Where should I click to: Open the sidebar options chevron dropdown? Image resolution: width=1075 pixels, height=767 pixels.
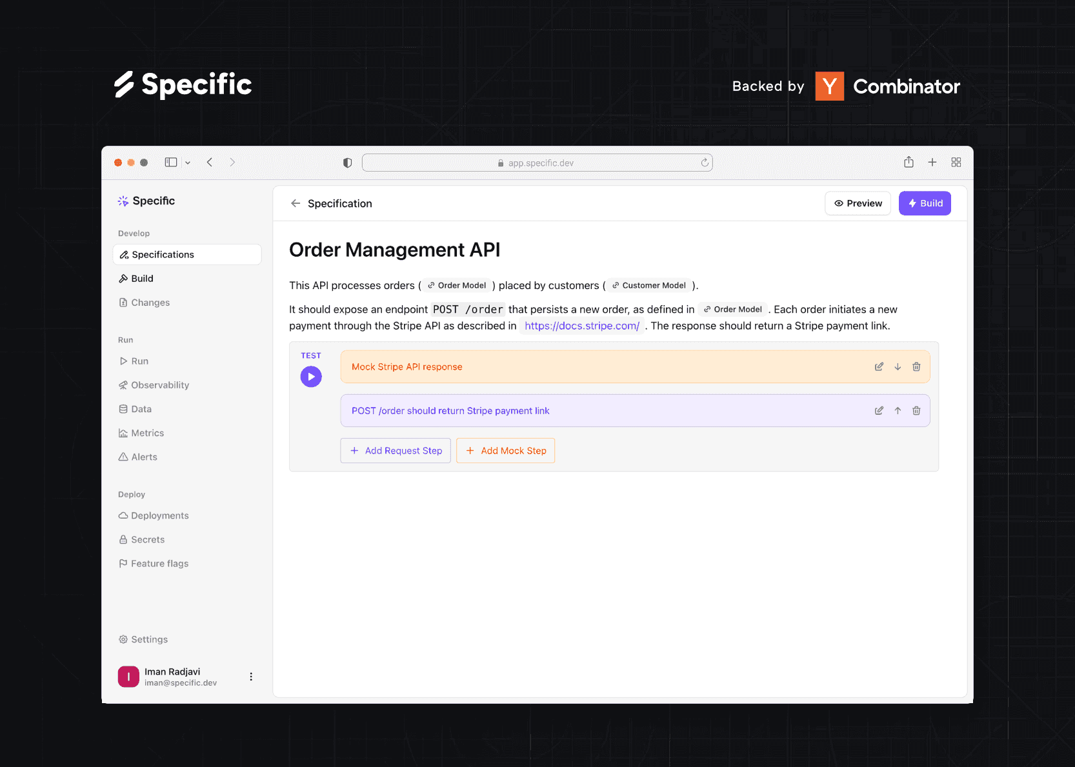pyautogui.click(x=188, y=162)
